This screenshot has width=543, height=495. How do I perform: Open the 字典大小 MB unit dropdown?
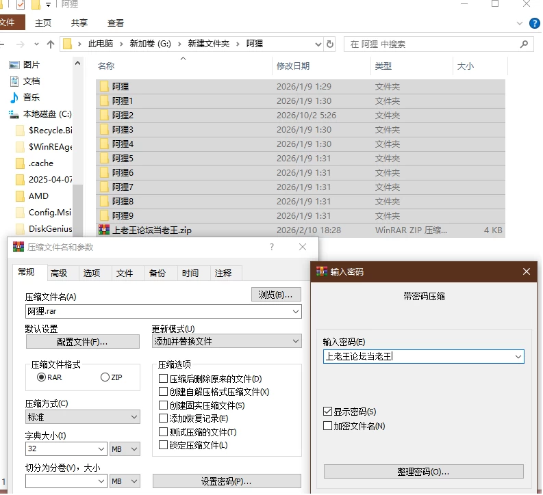coord(125,449)
